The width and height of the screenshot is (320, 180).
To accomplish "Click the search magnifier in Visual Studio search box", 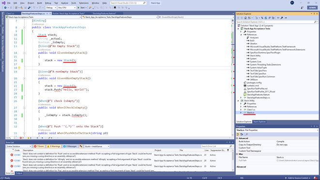I will 144,3.
